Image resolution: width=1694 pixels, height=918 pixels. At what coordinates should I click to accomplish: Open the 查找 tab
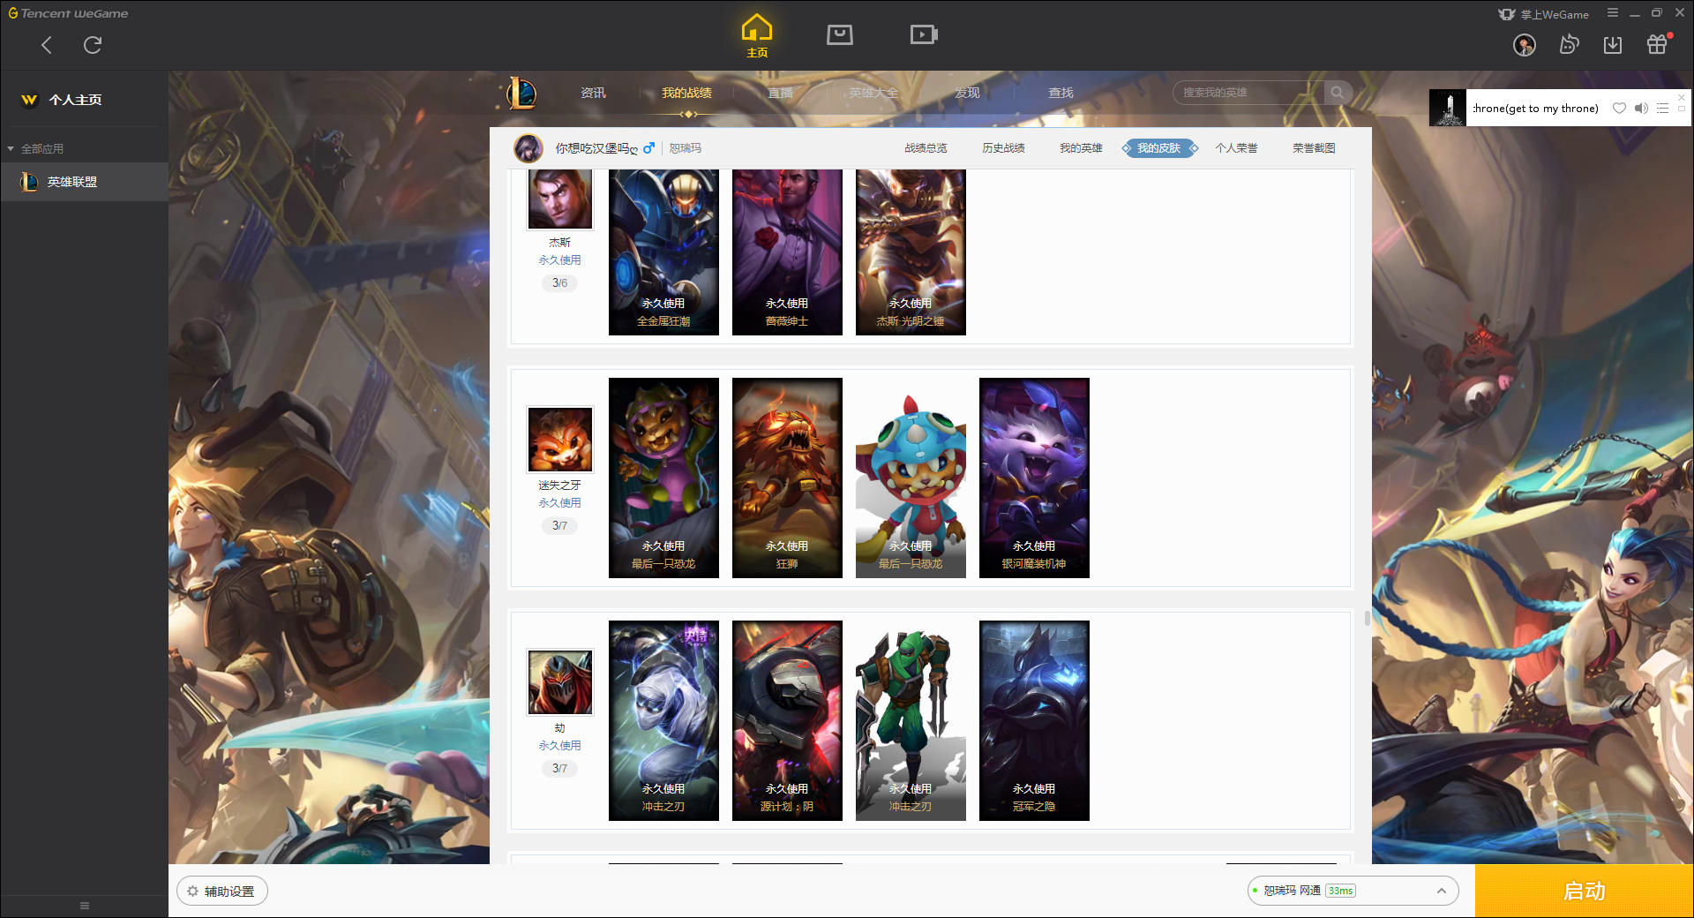pyautogui.click(x=1061, y=93)
